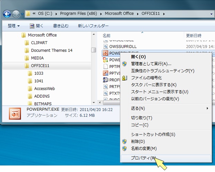The height and width of the screenshot is (172, 215).
Task: Click the MEDIA folder icon
Action: 27,58
